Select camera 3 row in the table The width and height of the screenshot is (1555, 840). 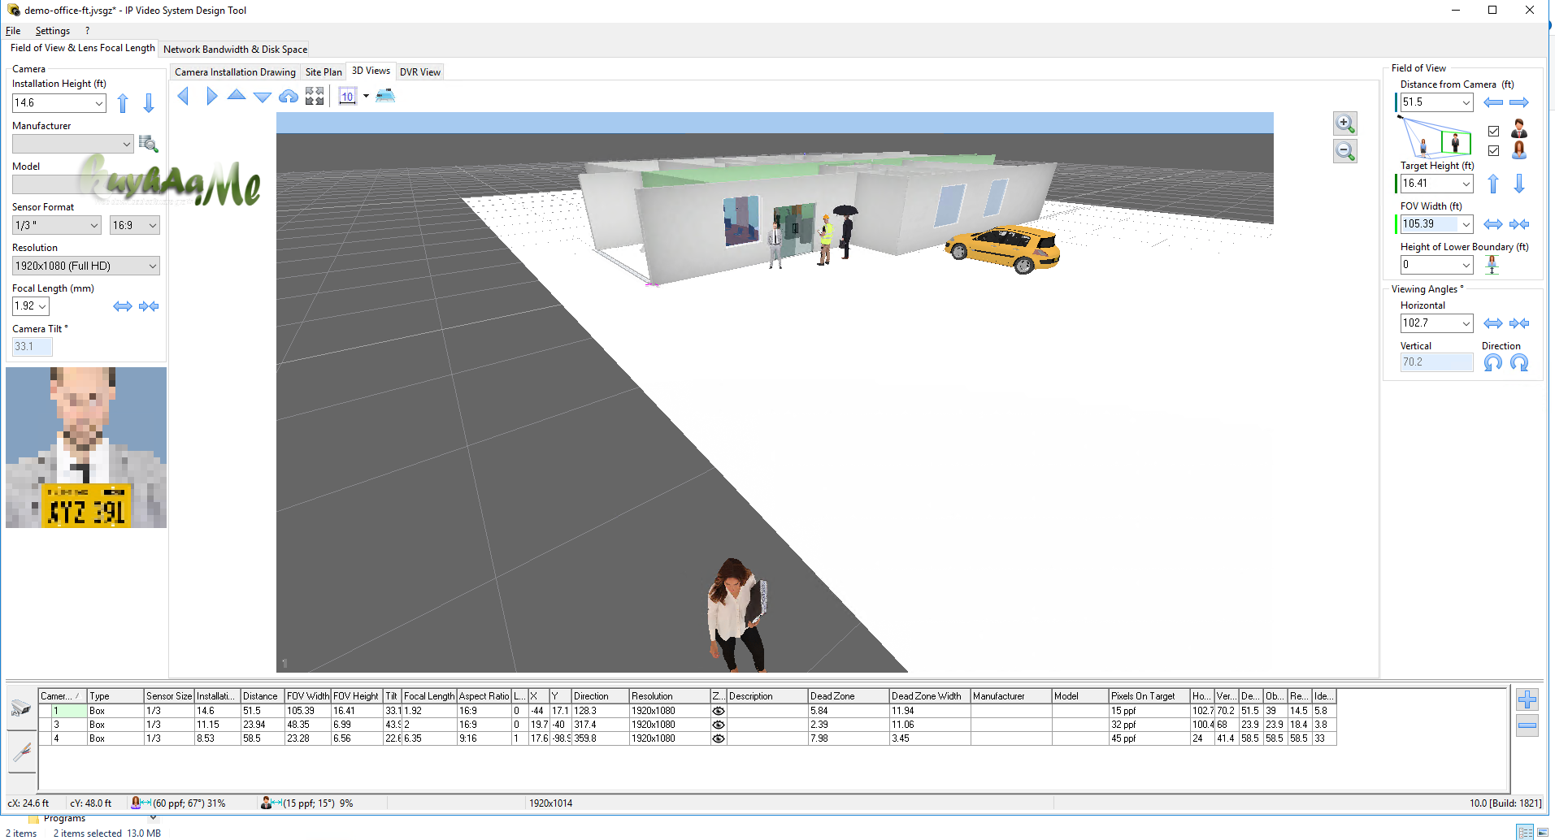(x=688, y=725)
